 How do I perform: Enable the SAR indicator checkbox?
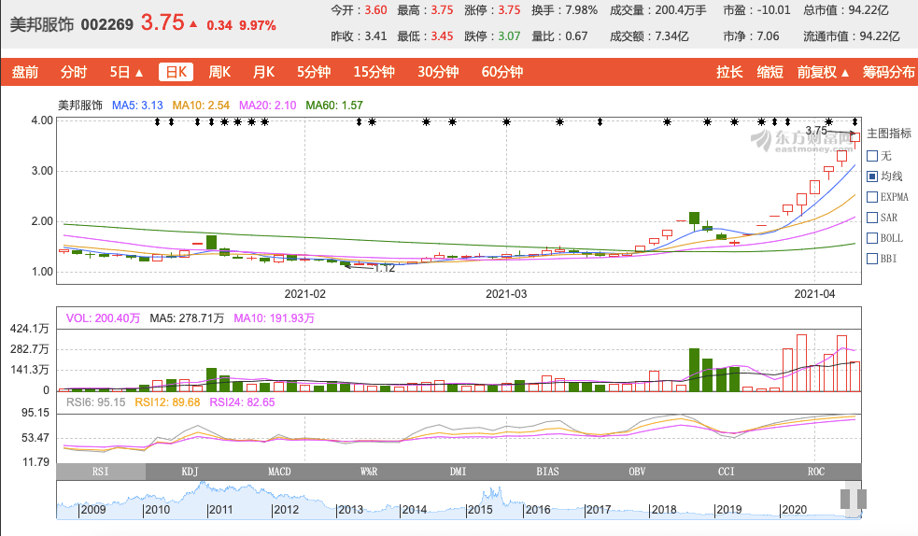point(872,218)
